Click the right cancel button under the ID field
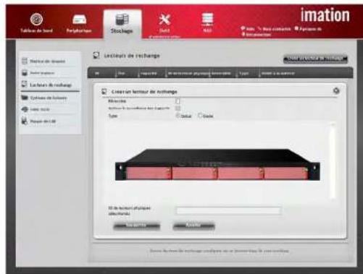This screenshot has height=274, width=363. pos(193,226)
